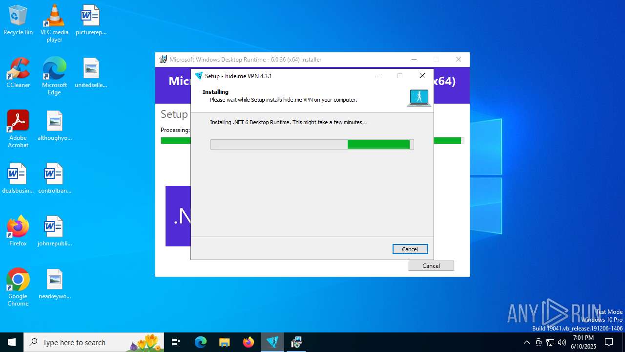Viewport: 625px width, 352px height.
Task: Launch VLC media player shortcut
Action: (x=54, y=23)
